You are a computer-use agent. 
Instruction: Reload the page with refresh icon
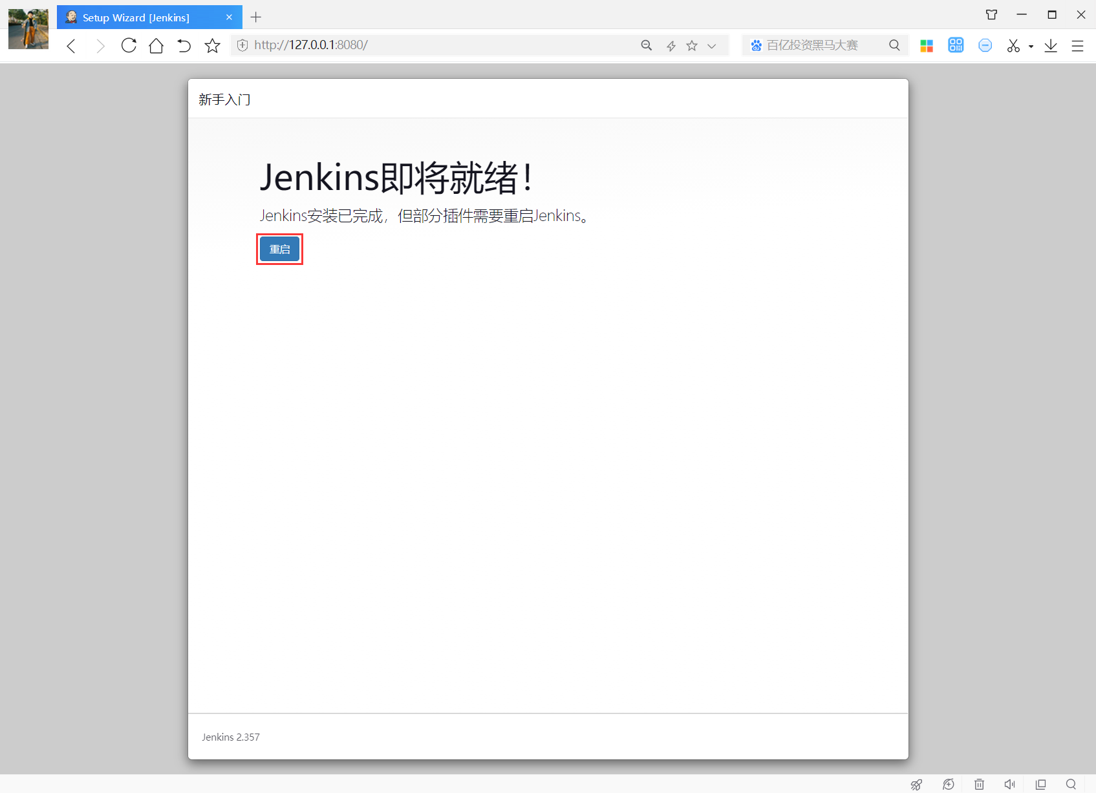coord(129,45)
